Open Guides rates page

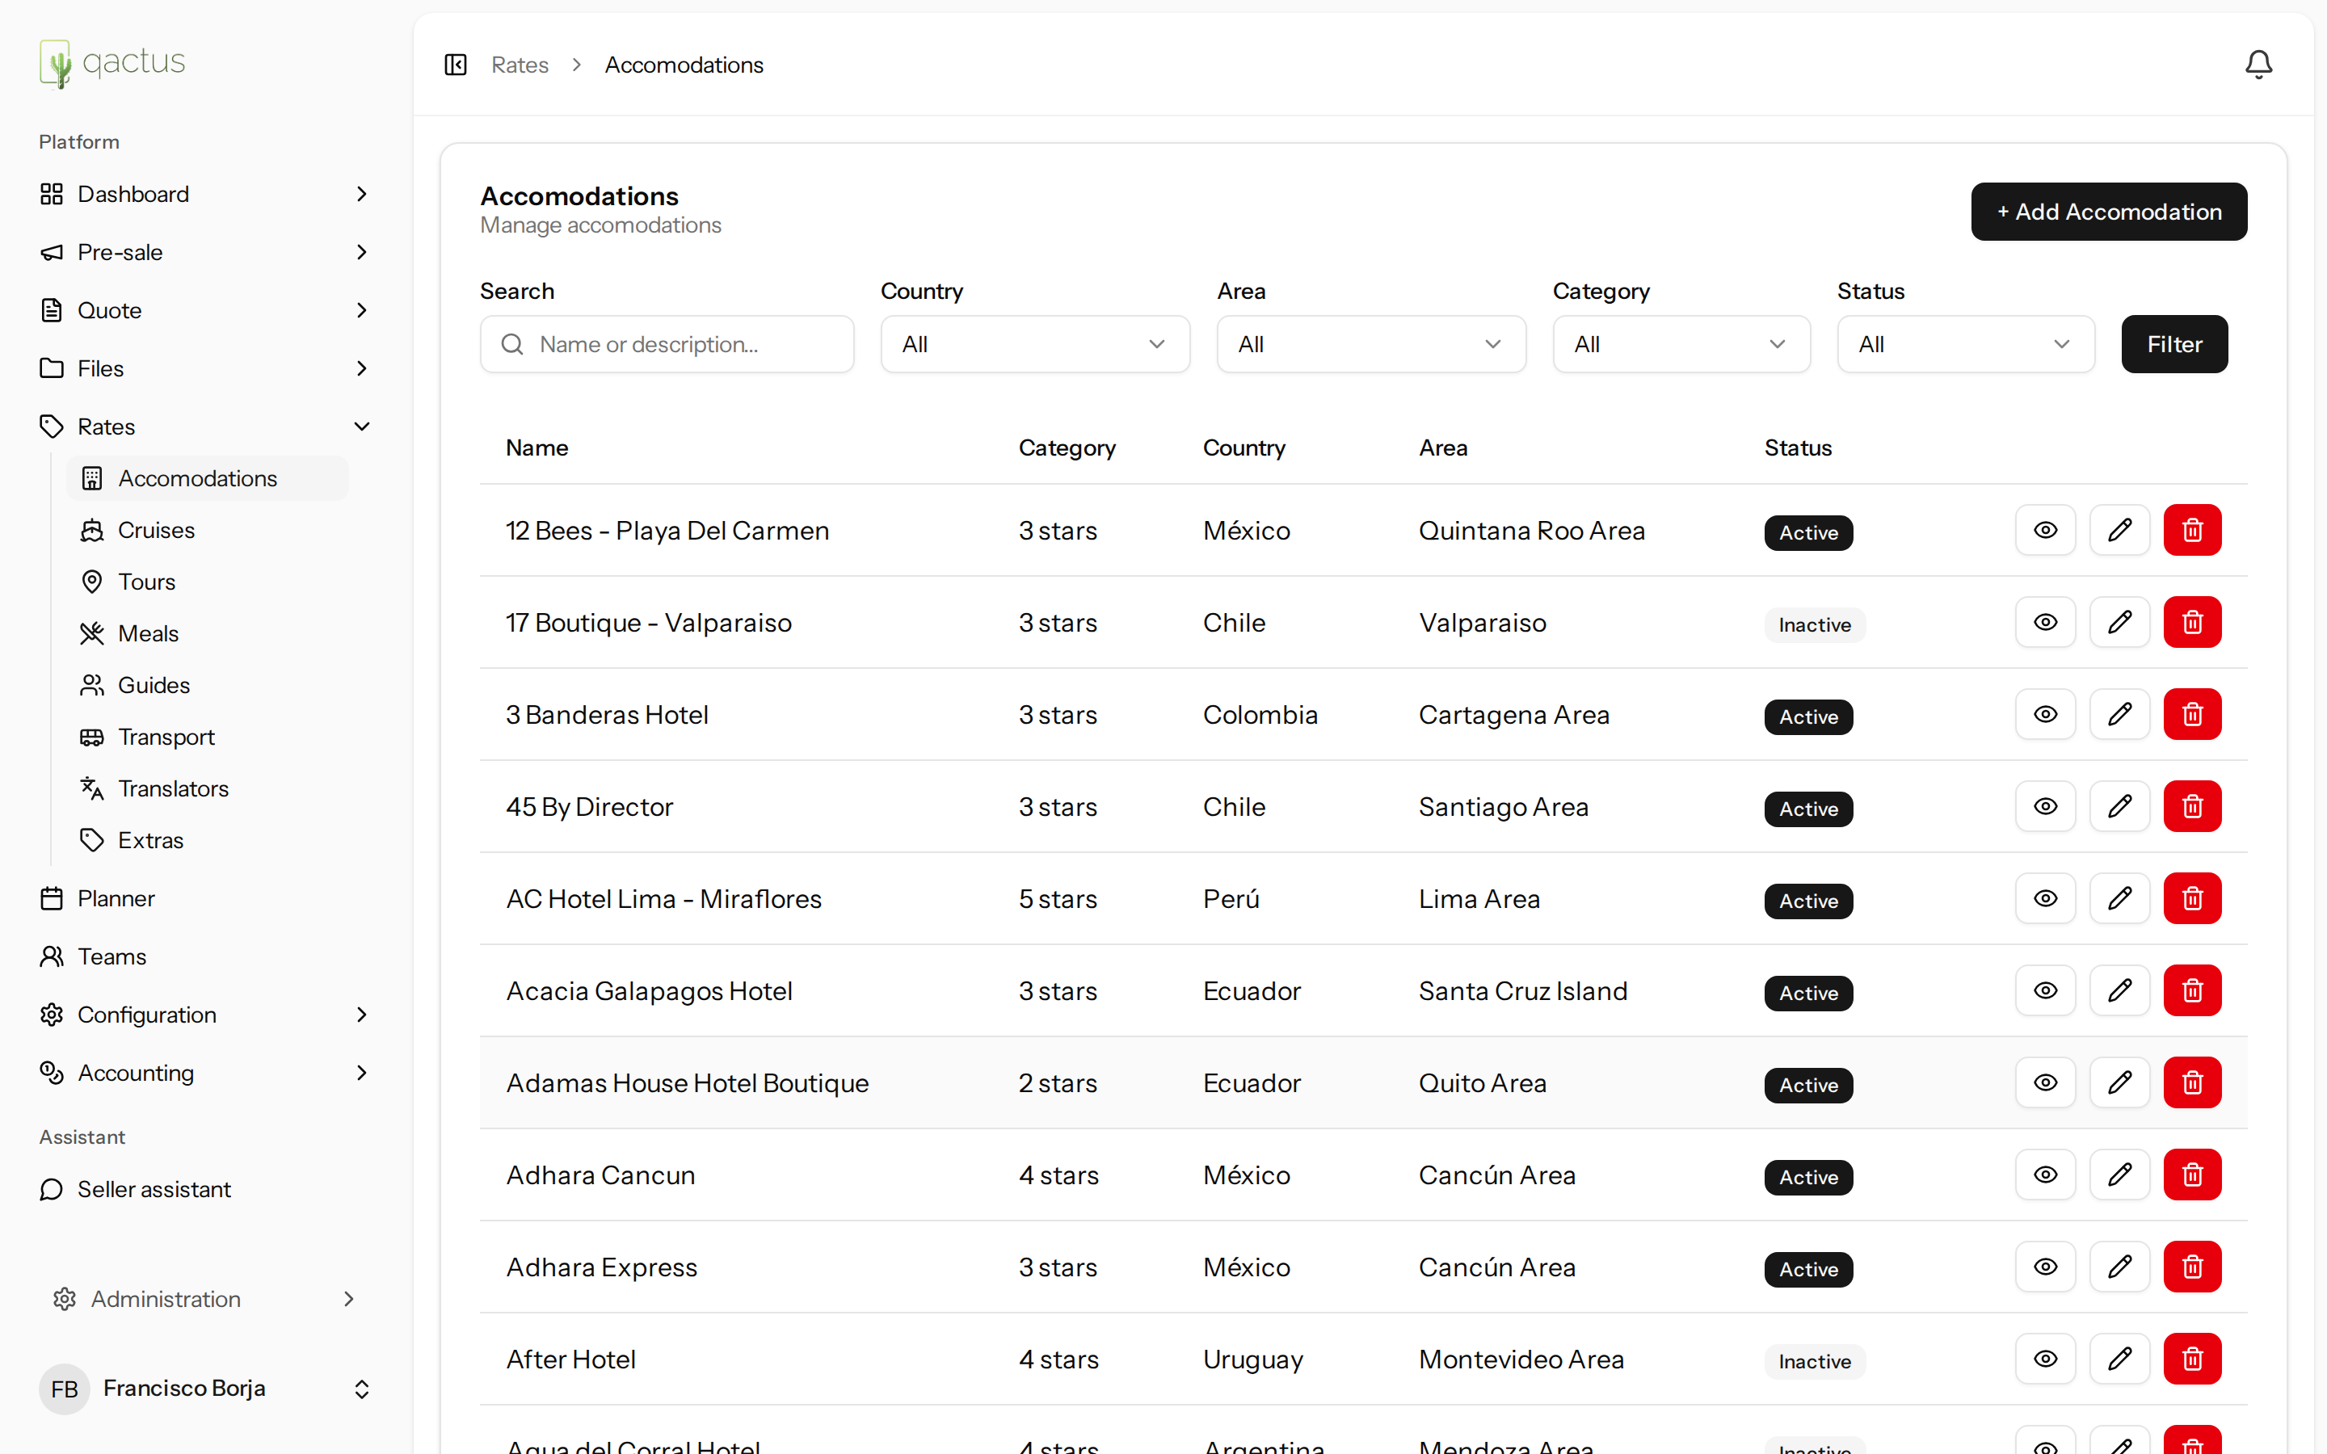(x=207, y=686)
